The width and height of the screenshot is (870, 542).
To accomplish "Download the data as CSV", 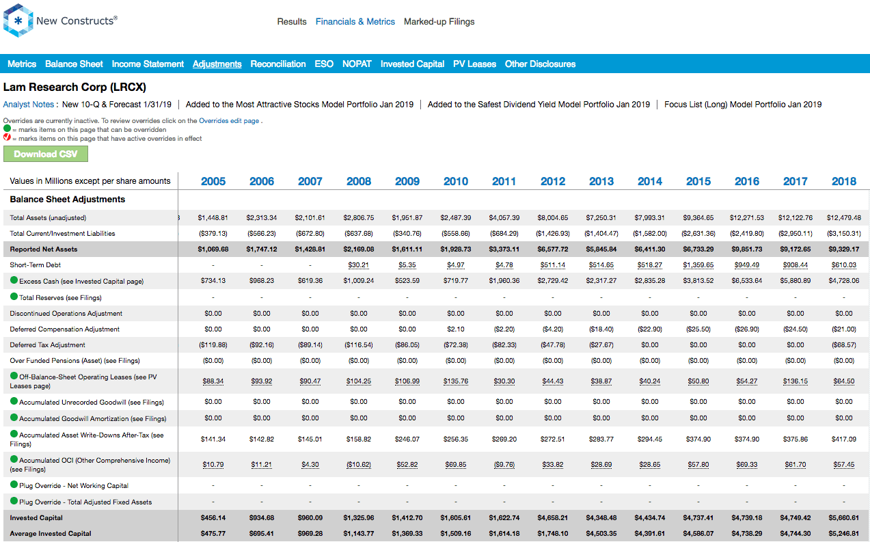I will (46, 154).
